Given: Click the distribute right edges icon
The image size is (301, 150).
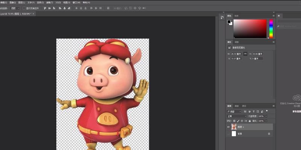Looking at the screenshot, I should pos(101,8).
